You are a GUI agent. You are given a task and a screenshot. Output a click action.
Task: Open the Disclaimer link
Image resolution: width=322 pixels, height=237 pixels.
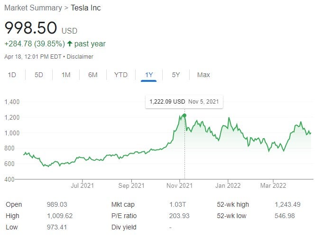tap(80, 57)
